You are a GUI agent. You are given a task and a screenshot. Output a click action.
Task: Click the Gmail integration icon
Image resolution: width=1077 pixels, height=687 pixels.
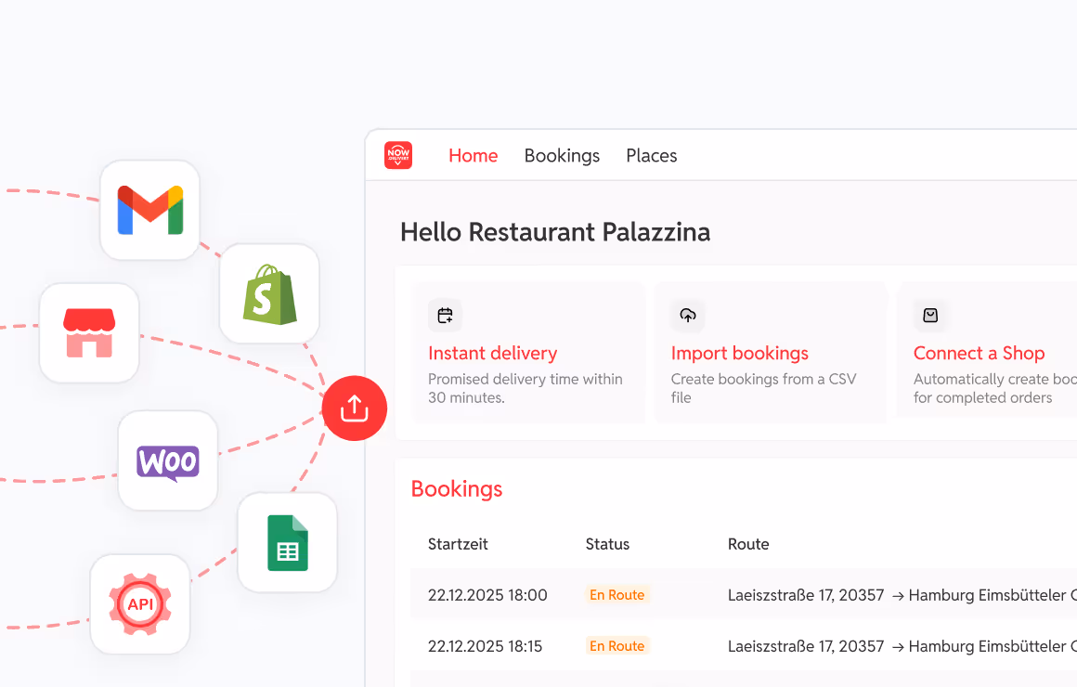click(x=149, y=210)
